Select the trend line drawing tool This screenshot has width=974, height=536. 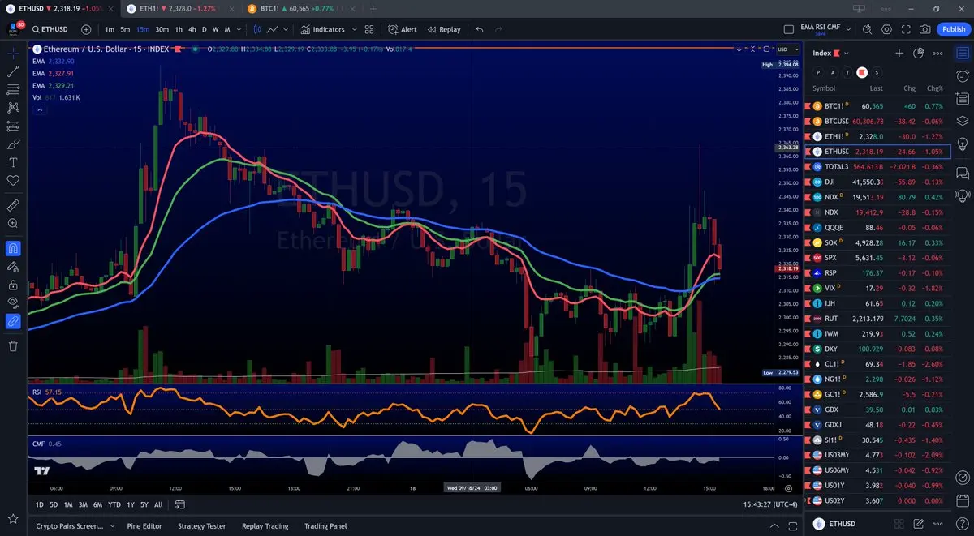13,71
